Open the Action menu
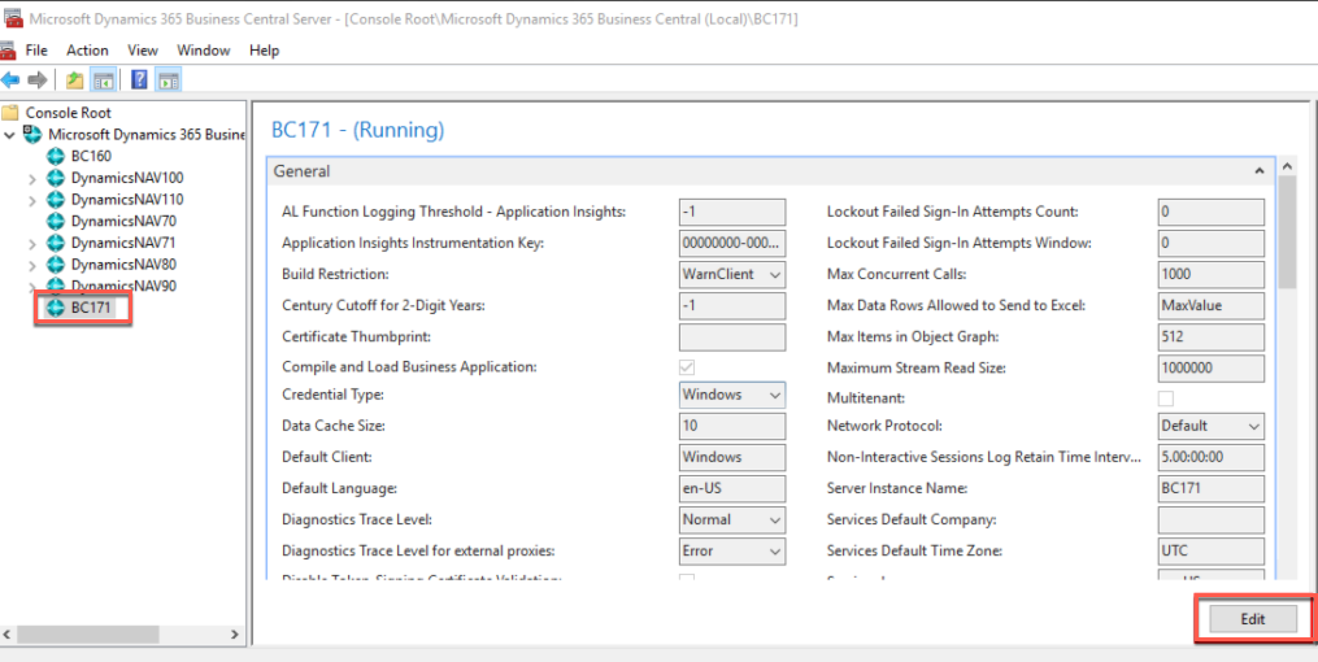1318x662 pixels. [x=87, y=51]
